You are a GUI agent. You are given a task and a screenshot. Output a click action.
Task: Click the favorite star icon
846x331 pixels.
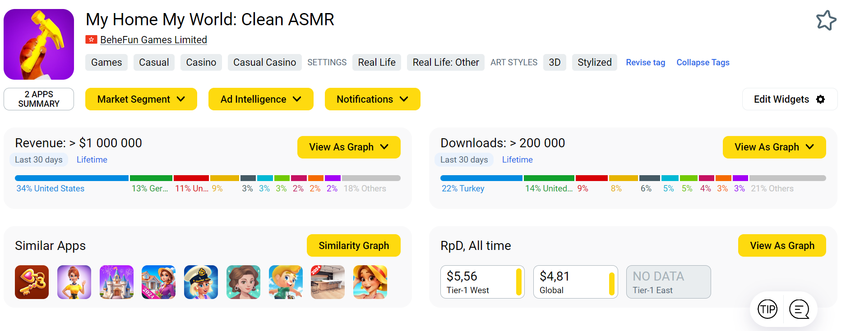tap(826, 20)
